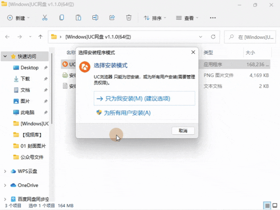Click the Share icon in toolbar
Image resolution: width=280 pixels, height=210 pixels.
coord(112,17)
